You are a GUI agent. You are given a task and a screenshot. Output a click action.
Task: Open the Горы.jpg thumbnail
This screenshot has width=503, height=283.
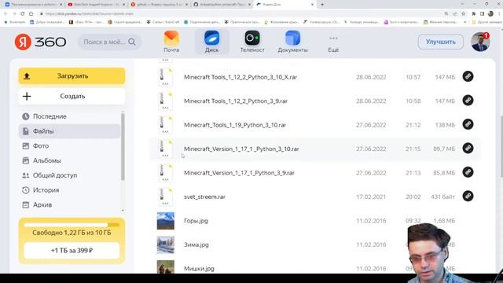point(166,221)
